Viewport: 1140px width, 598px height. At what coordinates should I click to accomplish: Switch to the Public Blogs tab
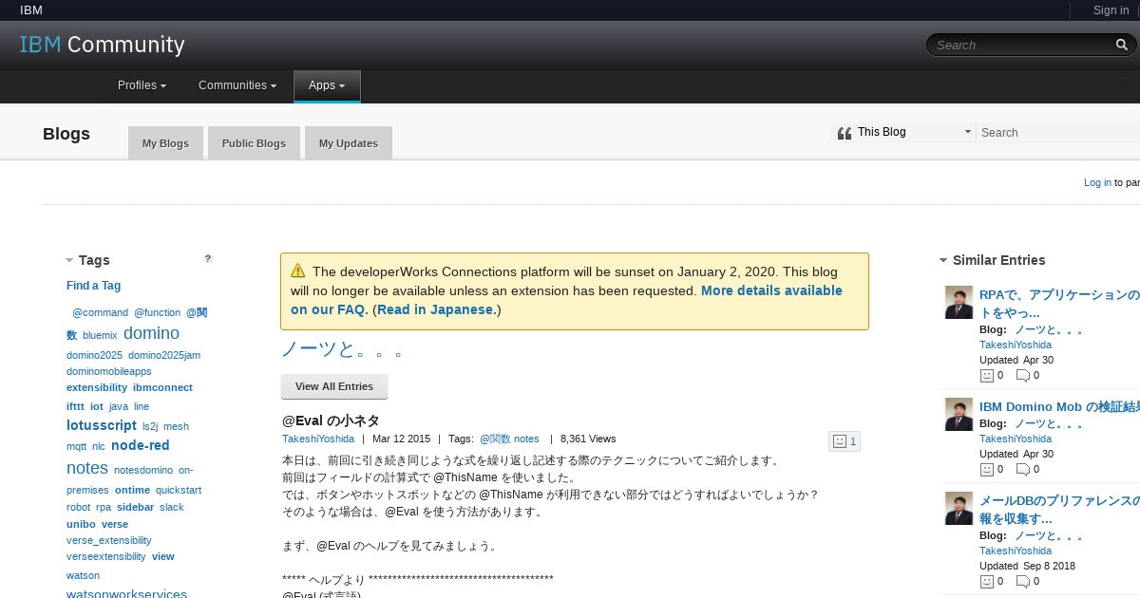pos(254,143)
